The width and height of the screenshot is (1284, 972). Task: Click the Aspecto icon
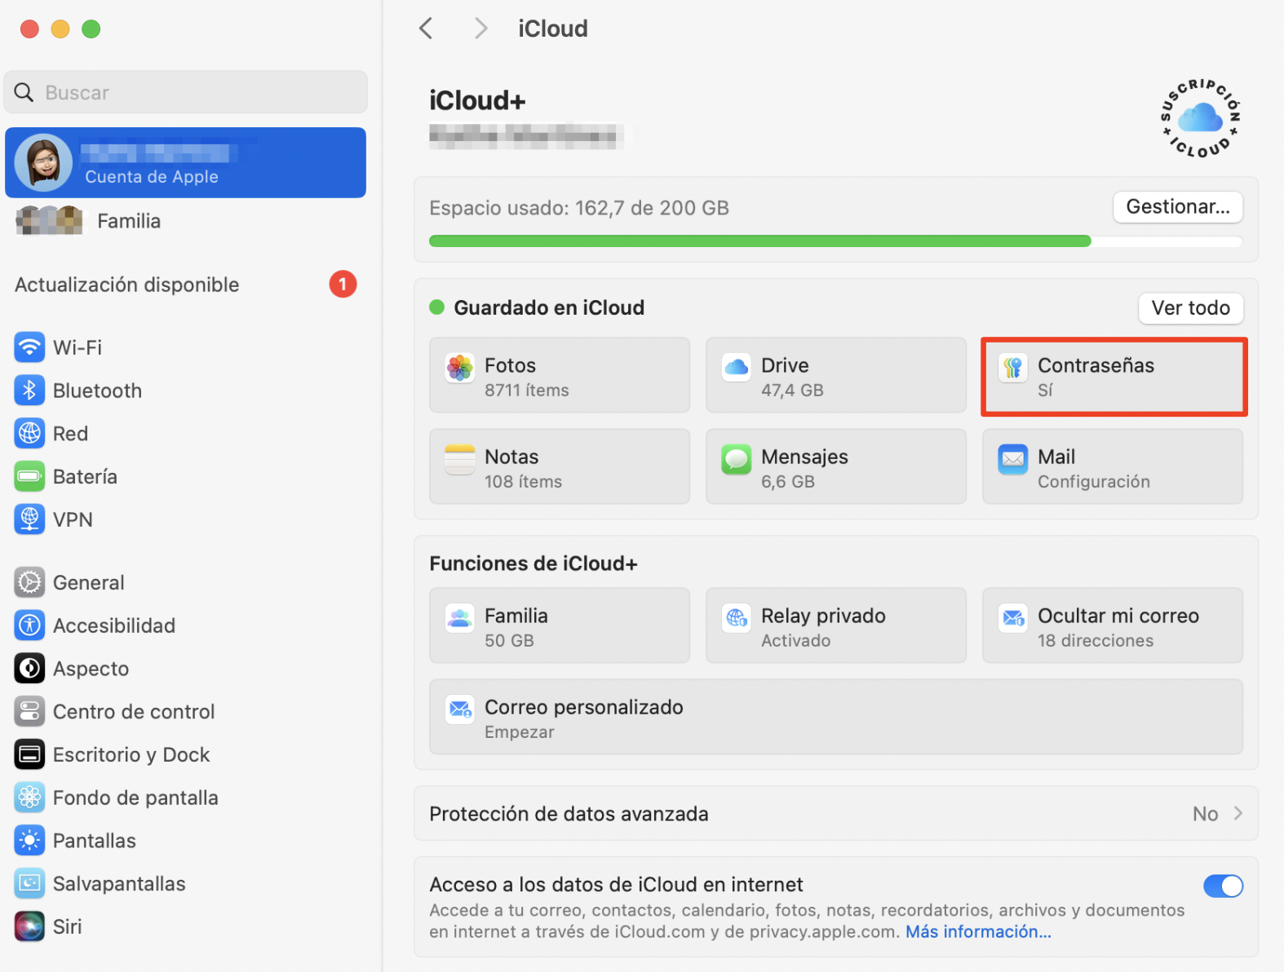pos(29,669)
